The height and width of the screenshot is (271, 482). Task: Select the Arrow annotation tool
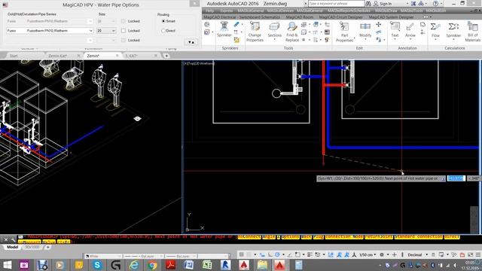click(410, 30)
